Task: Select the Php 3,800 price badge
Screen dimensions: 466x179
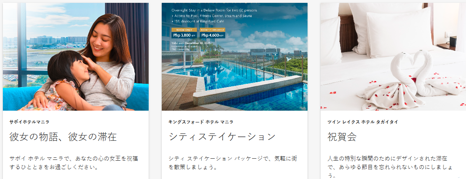Action: pos(184,35)
